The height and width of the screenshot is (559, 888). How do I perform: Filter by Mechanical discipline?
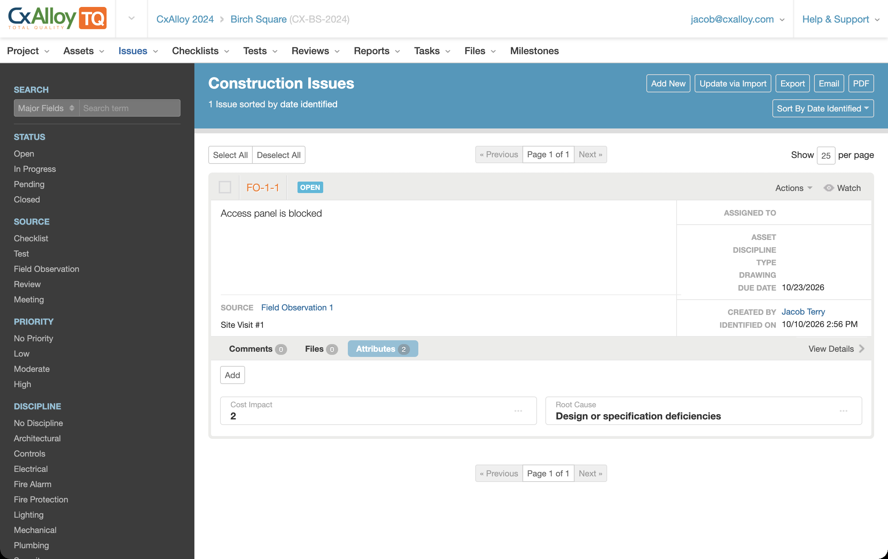pyautogui.click(x=35, y=530)
